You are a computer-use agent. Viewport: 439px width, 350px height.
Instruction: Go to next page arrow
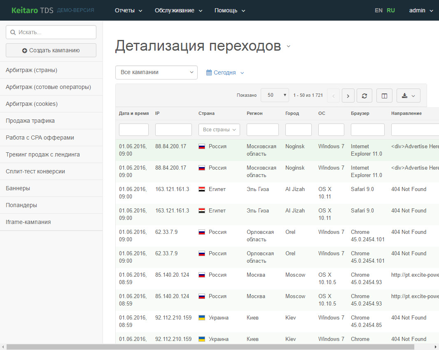point(348,96)
